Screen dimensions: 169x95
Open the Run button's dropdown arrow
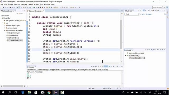36,7
